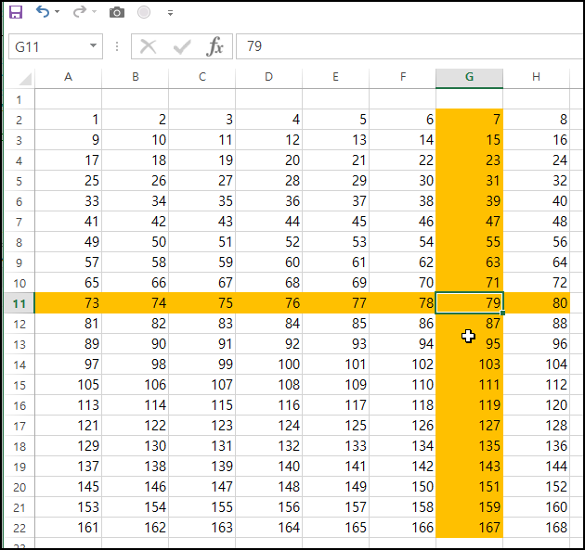Select row 11 header

point(19,303)
